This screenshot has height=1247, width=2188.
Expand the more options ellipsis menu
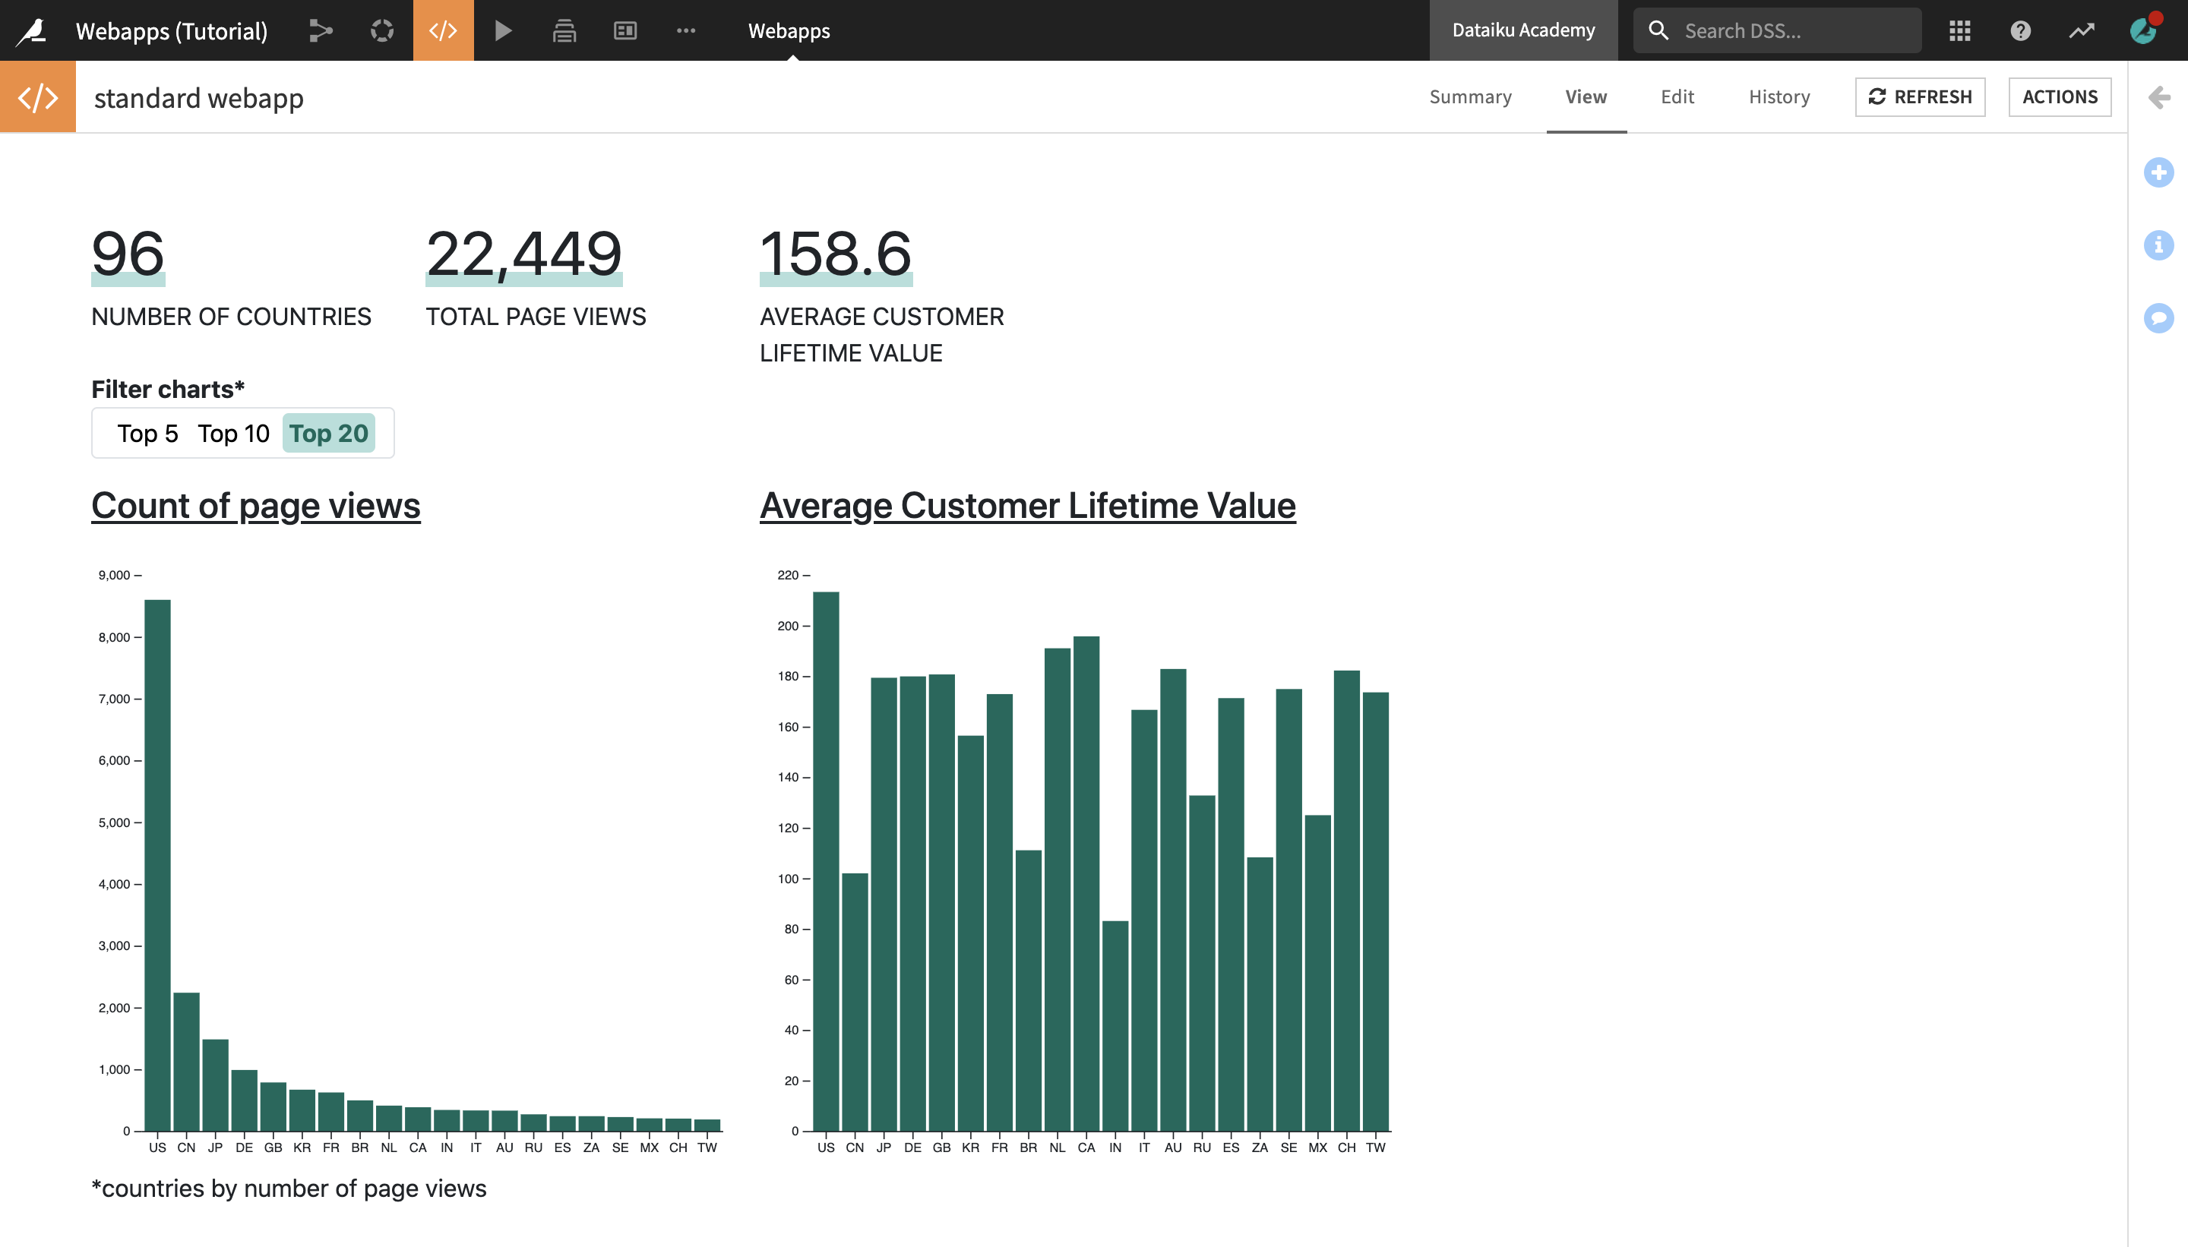pyautogui.click(x=686, y=31)
